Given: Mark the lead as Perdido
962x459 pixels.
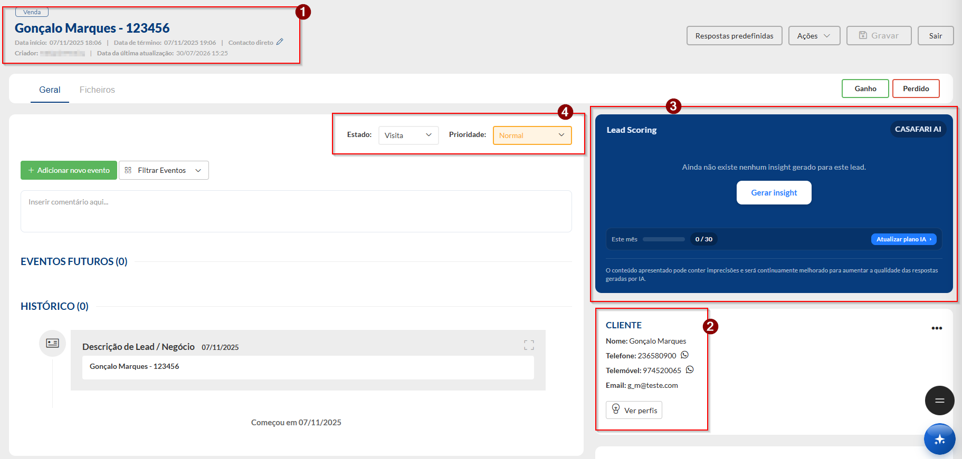Looking at the screenshot, I should point(916,89).
